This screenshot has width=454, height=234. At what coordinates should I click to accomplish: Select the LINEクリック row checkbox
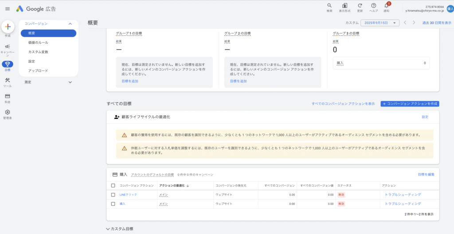[x=113, y=195]
